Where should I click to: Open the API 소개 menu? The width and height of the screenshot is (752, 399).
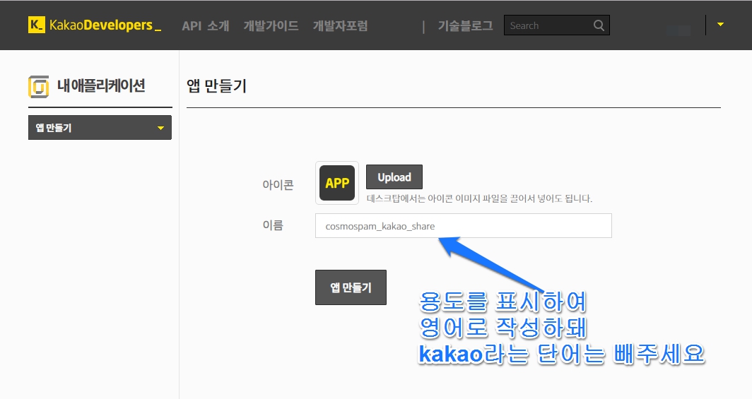coord(206,25)
